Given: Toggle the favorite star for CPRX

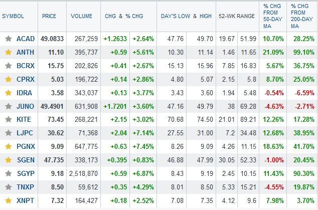Looking at the screenshot, I should click(x=9, y=79).
